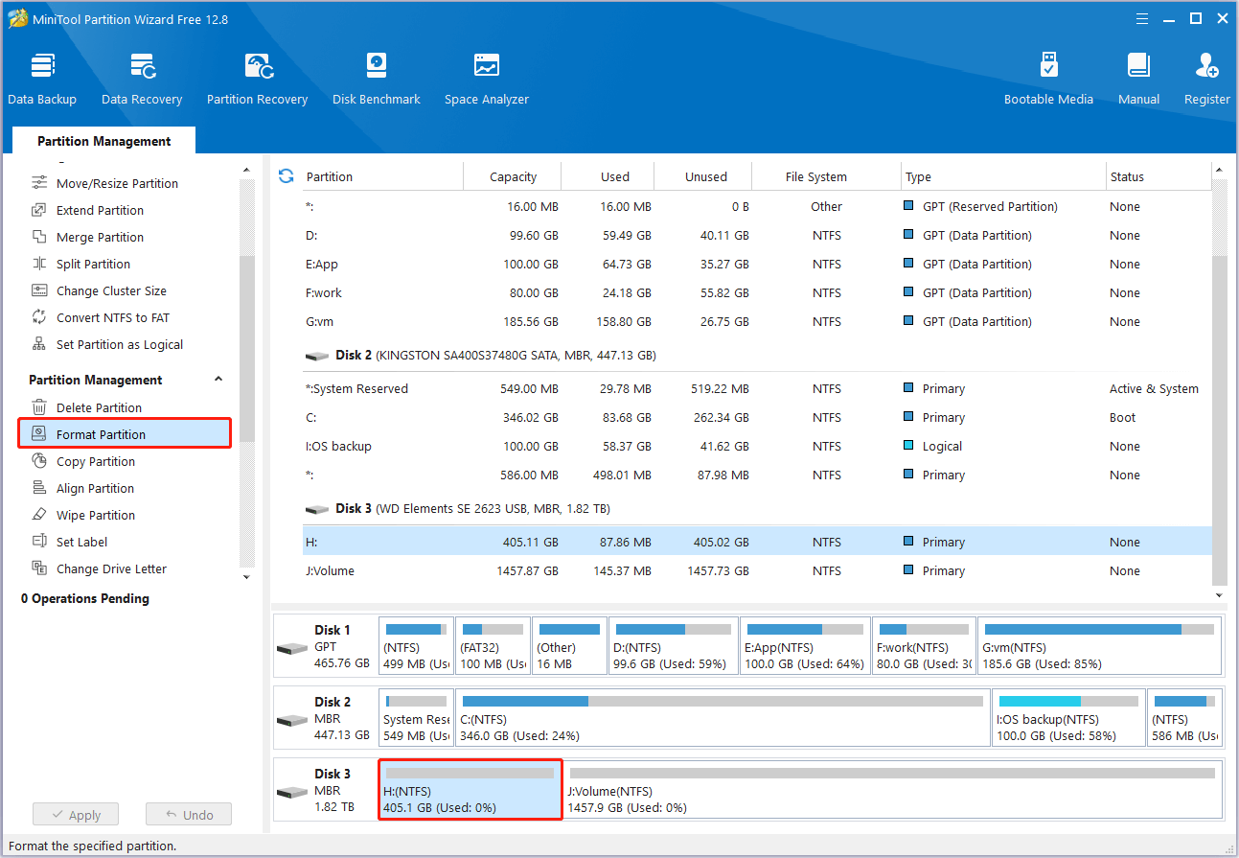Image resolution: width=1239 pixels, height=858 pixels.
Task: Sort by Used column header
Action: 608,176
